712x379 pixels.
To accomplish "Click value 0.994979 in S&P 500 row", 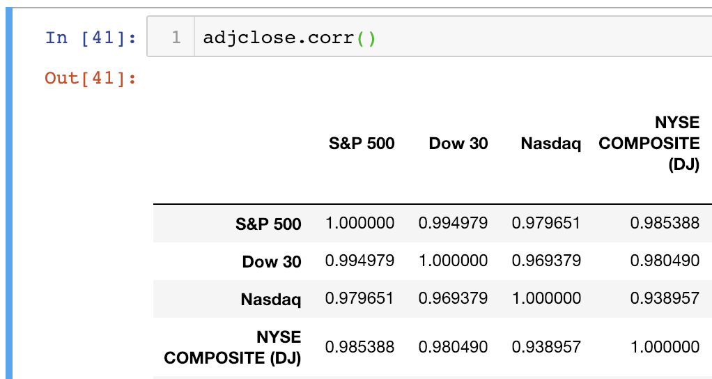I will coord(453,223).
